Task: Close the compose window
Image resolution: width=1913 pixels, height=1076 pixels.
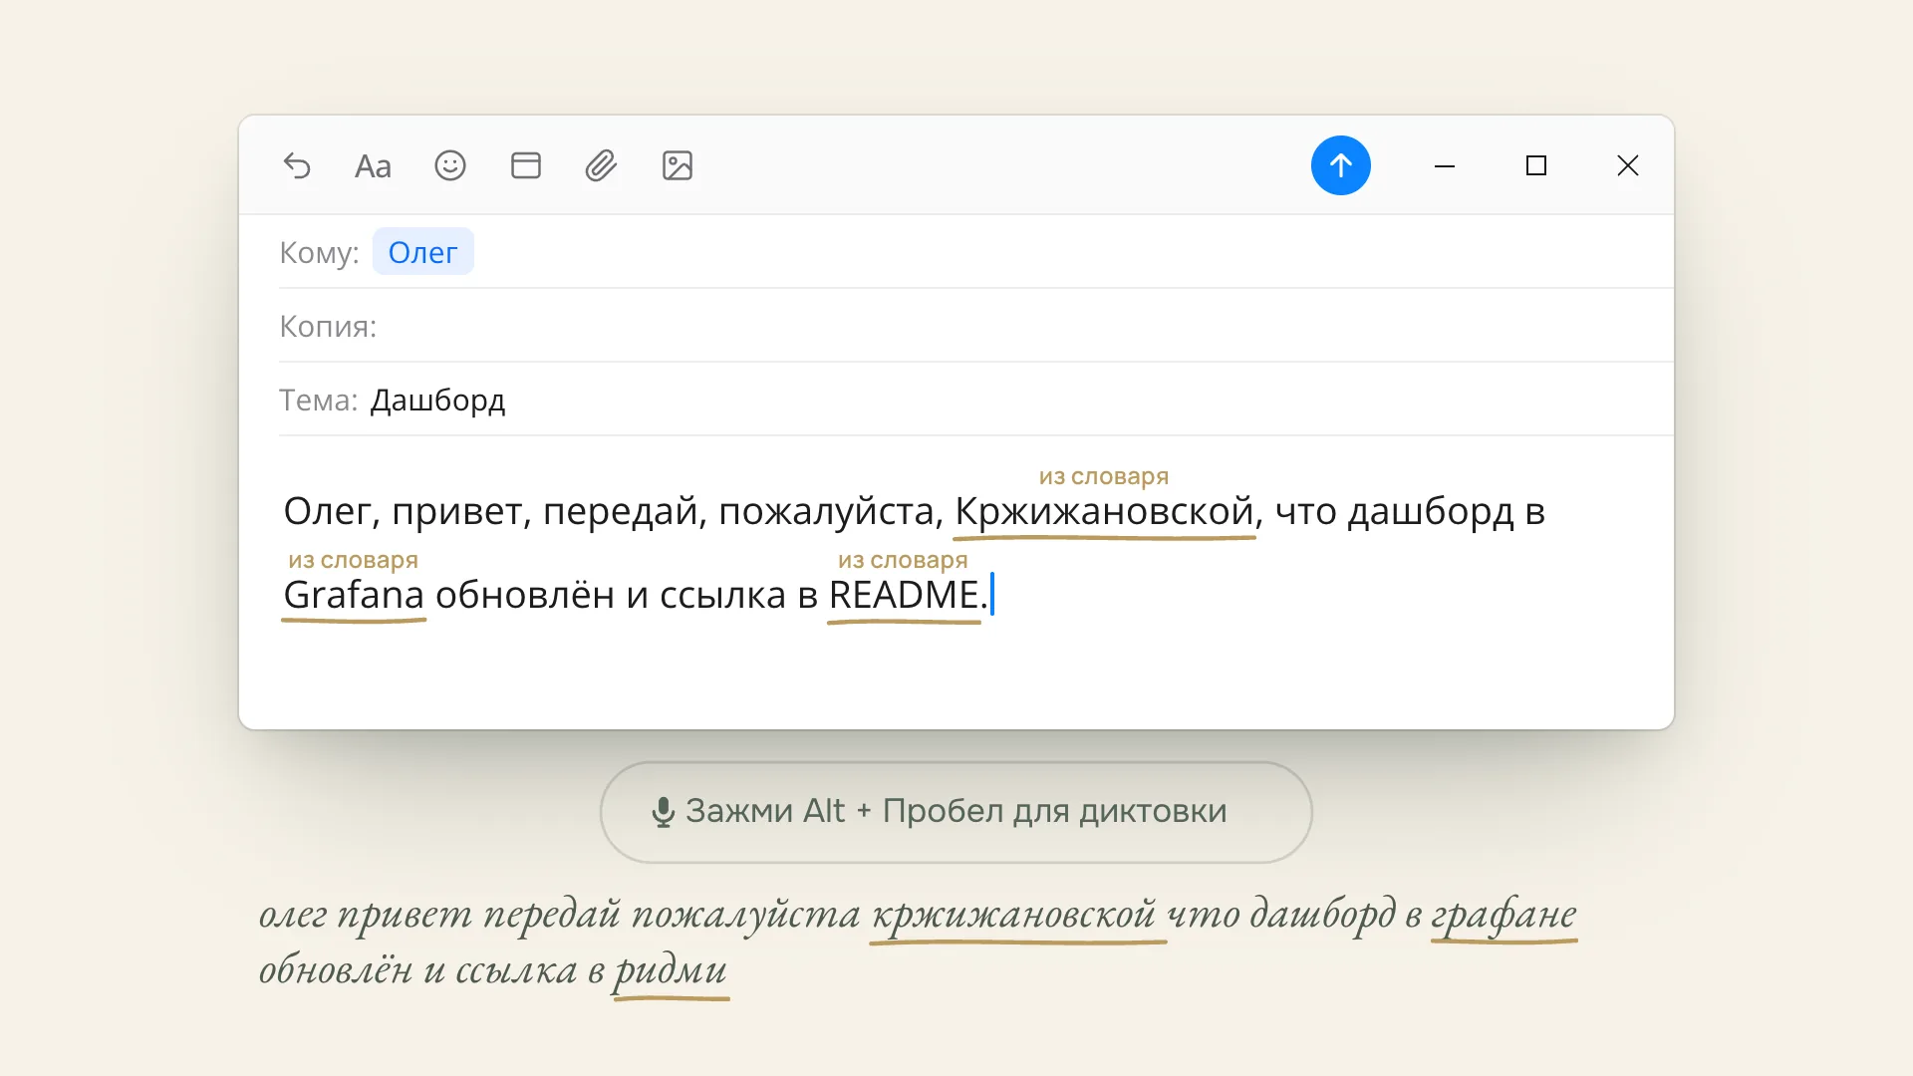Action: [1628, 165]
